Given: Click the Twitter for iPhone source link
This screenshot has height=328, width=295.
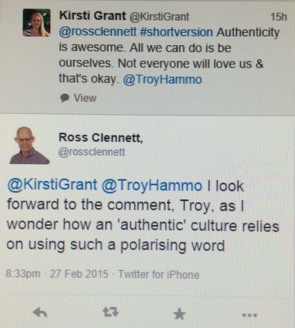Looking at the screenshot, I should [159, 275].
